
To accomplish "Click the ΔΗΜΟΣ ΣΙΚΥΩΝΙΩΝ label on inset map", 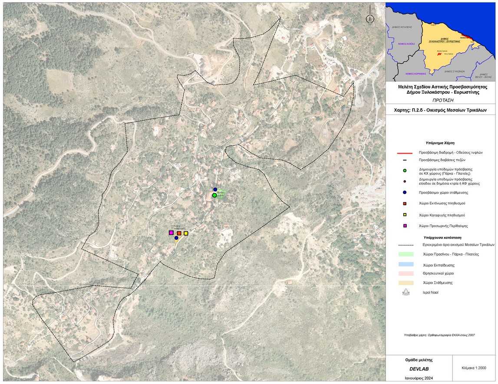I will point(455,72).
